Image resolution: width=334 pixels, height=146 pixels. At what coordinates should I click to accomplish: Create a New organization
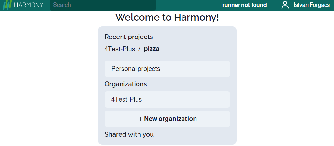point(167,119)
